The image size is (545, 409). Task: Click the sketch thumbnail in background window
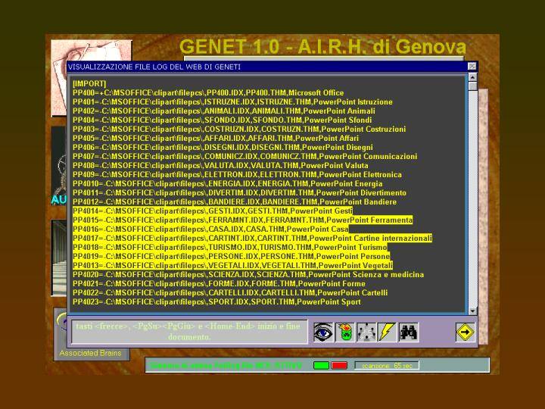[91, 52]
